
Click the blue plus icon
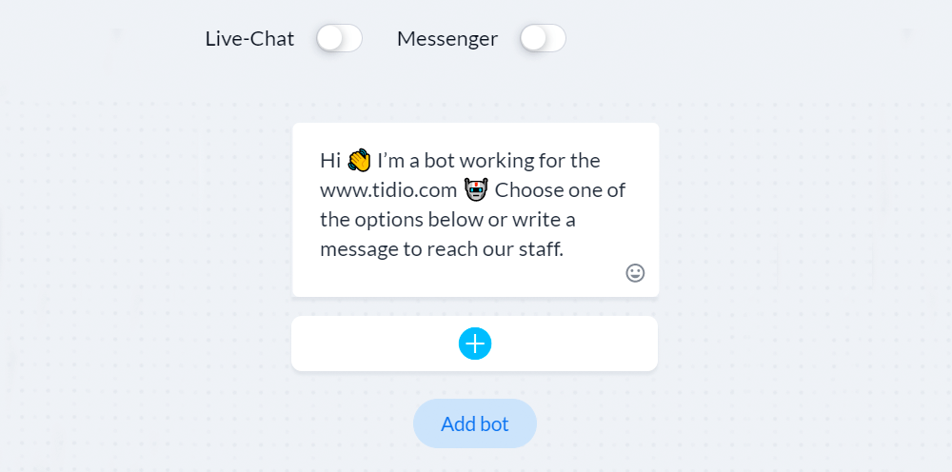pos(475,344)
